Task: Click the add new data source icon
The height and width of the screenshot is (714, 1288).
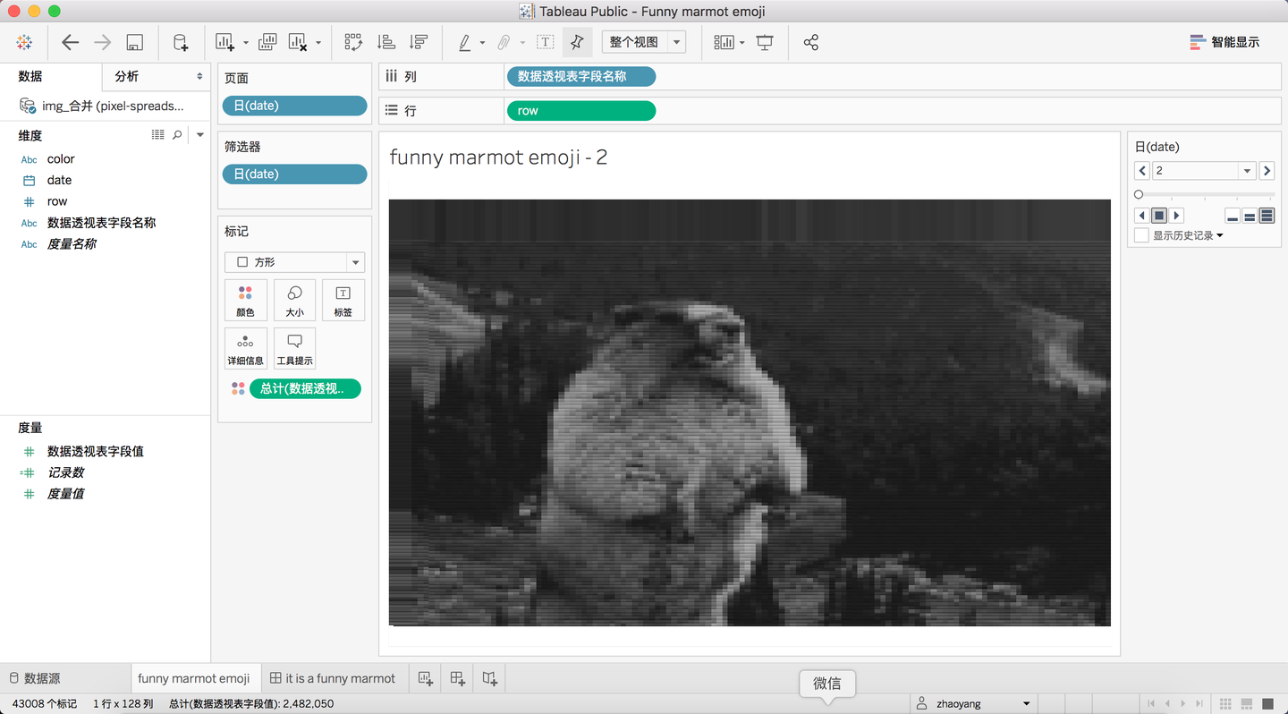Action: coord(181,42)
